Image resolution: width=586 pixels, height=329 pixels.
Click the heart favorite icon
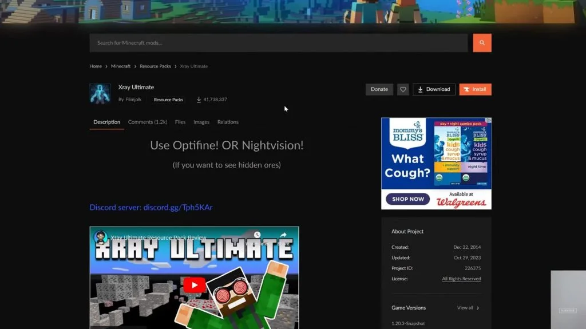403,89
